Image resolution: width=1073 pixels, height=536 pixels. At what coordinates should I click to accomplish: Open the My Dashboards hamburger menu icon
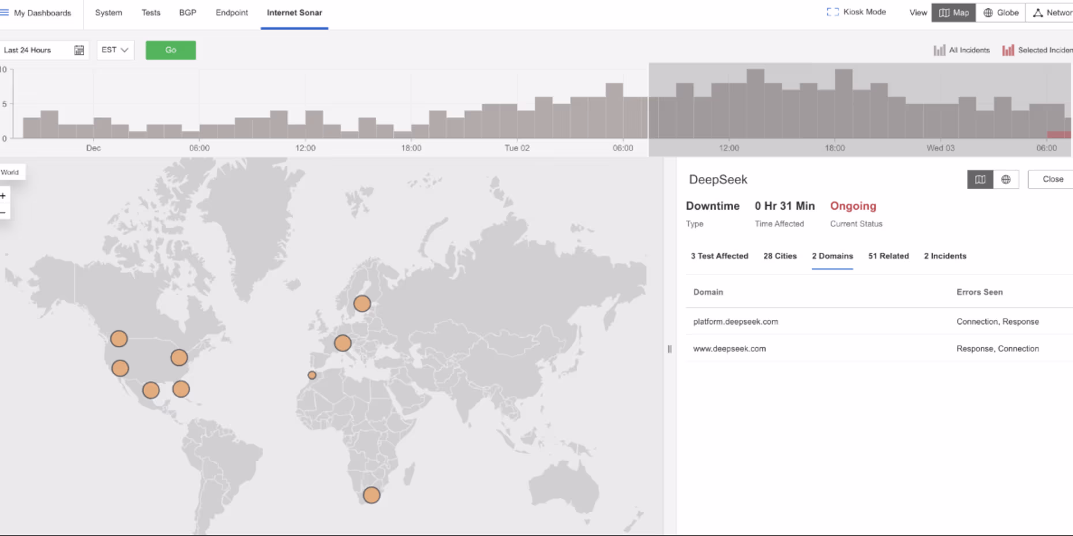(5, 12)
